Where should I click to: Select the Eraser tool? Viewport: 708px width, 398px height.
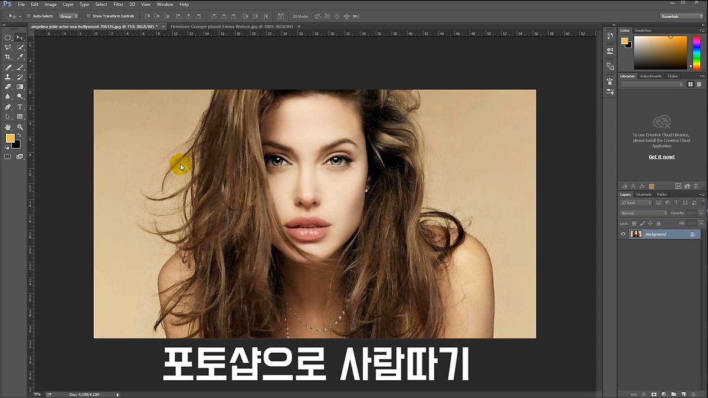pyautogui.click(x=8, y=87)
